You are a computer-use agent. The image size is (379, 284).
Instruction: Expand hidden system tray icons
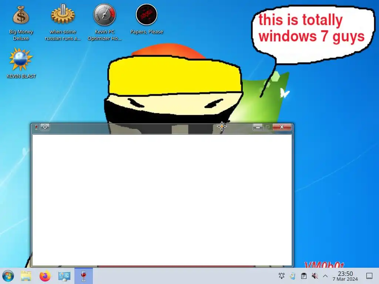325,276
